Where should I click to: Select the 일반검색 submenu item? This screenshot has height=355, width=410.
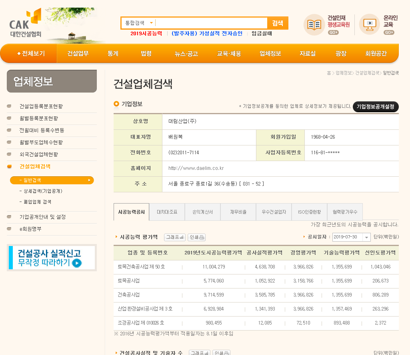52,180
